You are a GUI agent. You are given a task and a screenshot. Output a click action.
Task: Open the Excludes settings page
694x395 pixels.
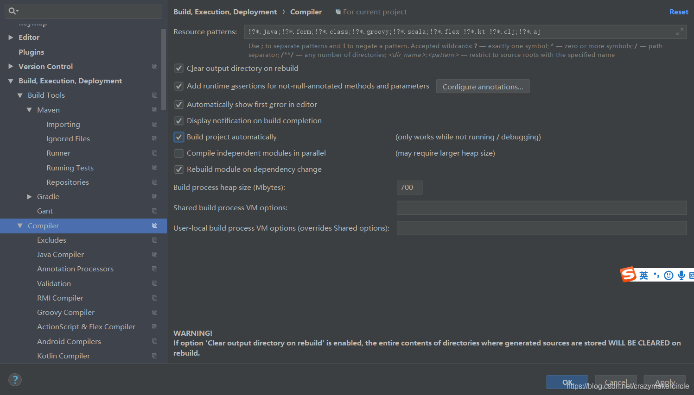(x=51, y=240)
